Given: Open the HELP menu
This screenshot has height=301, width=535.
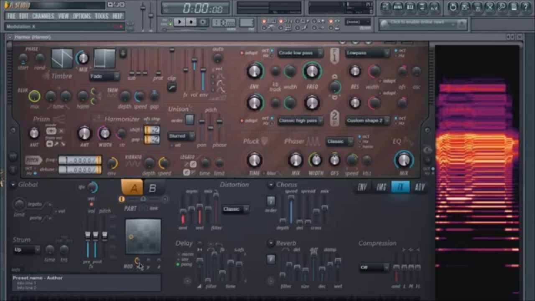Looking at the screenshot, I should (117, 16).
